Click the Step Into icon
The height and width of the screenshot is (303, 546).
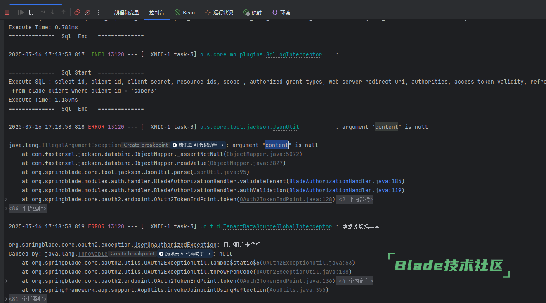pyautogui.click(x=53, y=12)
